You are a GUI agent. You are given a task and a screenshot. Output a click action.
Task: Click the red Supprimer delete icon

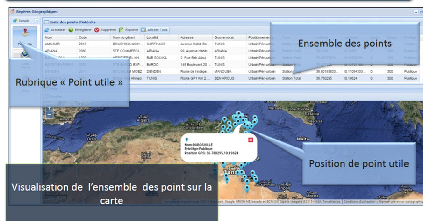coord(97,29)
